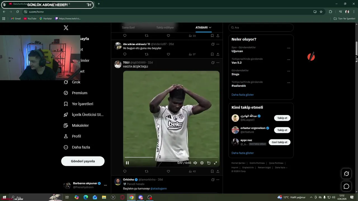Open a new browser tab

click(x=99, y=4)
